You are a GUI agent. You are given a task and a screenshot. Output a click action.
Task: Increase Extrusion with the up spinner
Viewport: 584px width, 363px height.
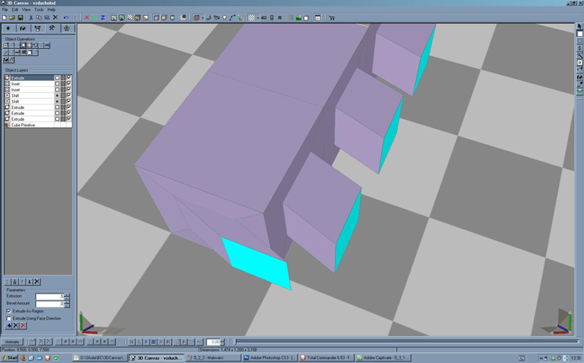(67, 295)
